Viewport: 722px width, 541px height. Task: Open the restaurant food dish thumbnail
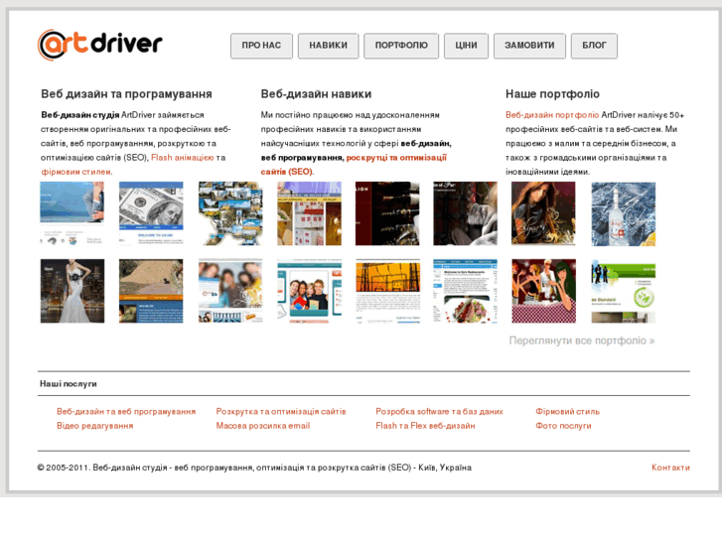coord(465,291)
